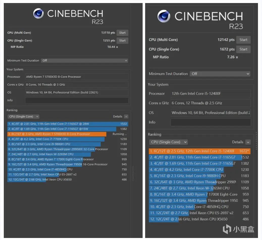Select right ranking row 5 Core i9-9880H
This screenshot has width=262, height=240.
pos(200,176)
